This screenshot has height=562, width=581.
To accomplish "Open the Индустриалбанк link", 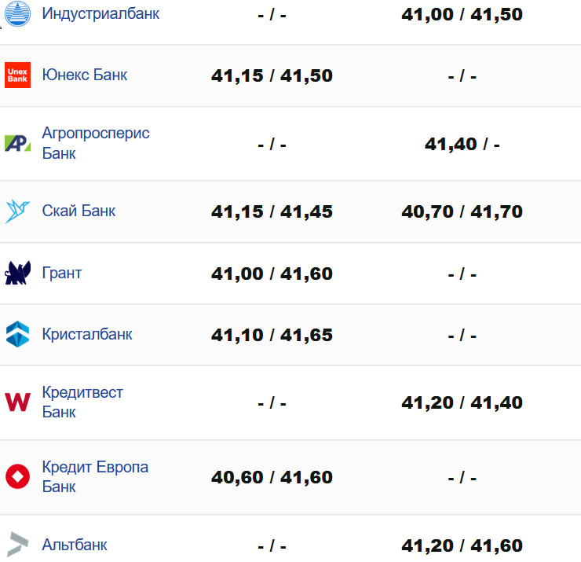I will click(100, 14).
